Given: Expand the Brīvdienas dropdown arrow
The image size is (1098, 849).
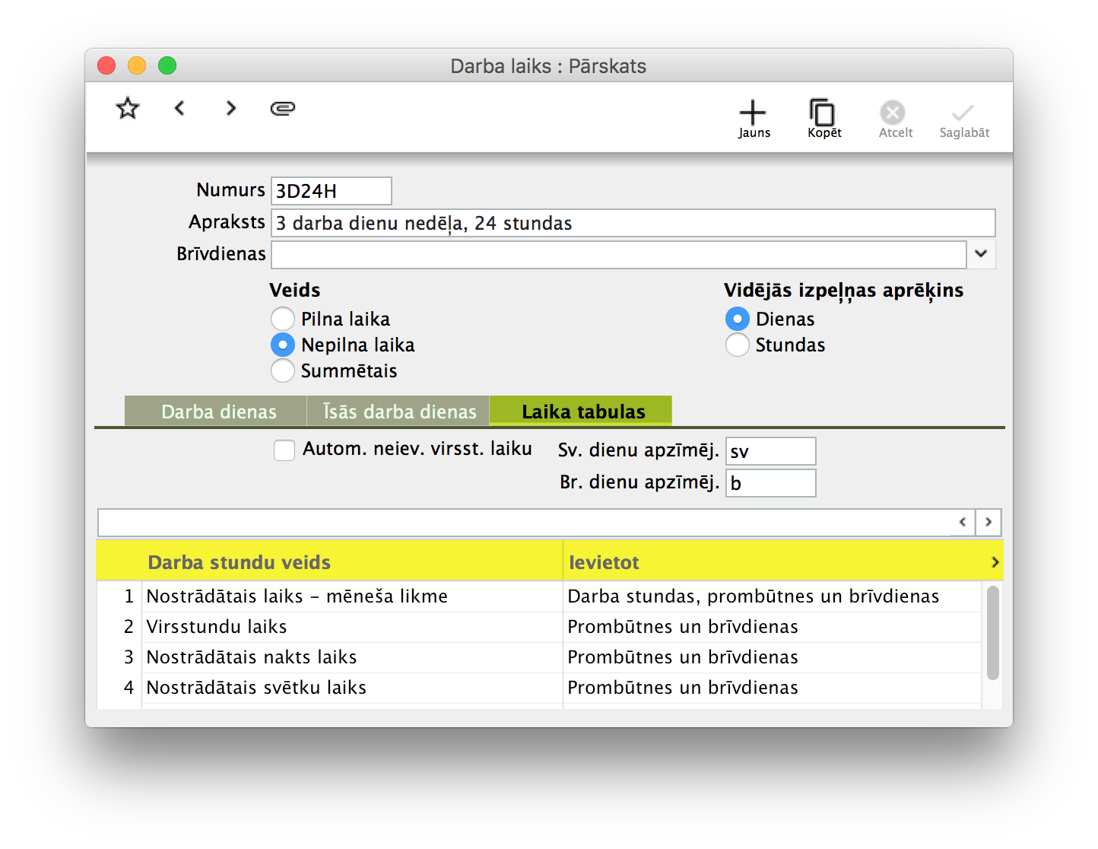Looking at the screenshot, I should (x=981, y=254).
